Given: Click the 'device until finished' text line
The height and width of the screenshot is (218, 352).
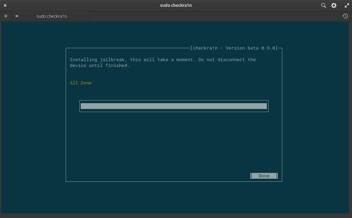Looking at the screenshot, I should coord(100,66).
